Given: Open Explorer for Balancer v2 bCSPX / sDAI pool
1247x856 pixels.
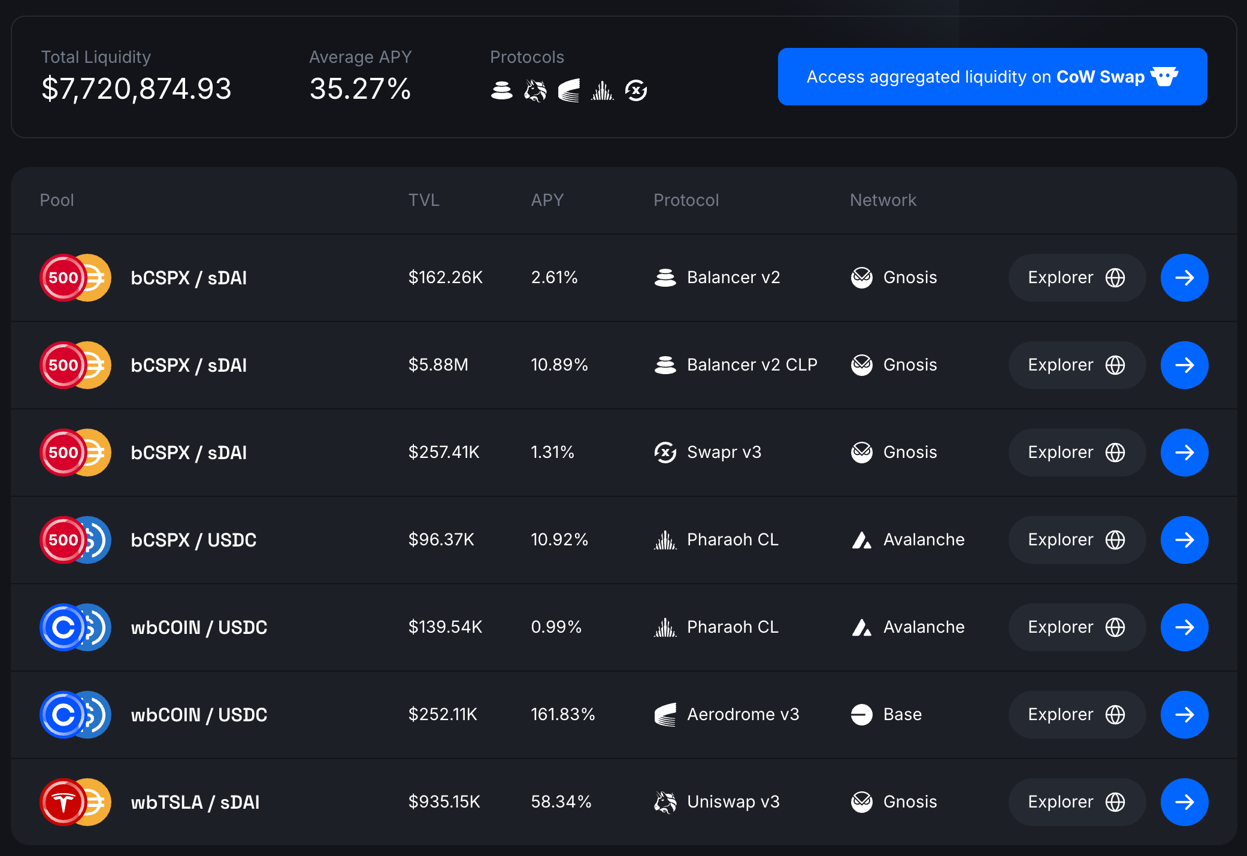Looking at the screenshot, I should (x=1077, y=278).
